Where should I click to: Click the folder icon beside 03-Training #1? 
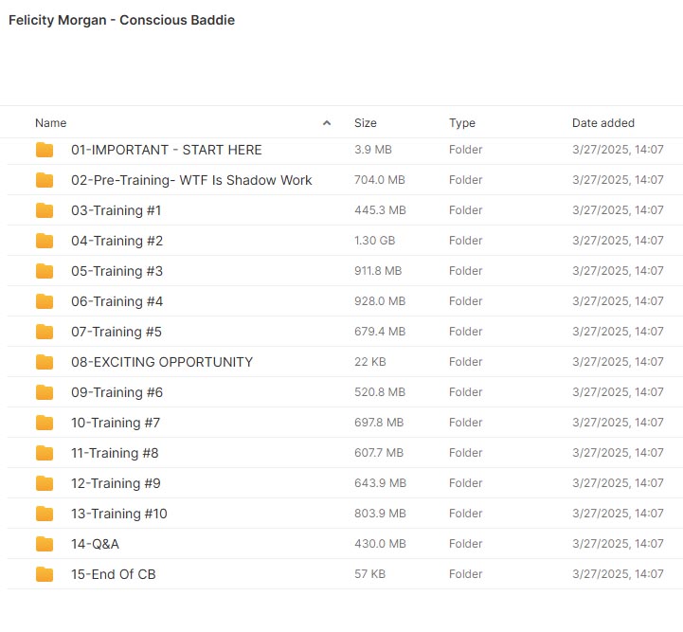click(x=45, y=210)
